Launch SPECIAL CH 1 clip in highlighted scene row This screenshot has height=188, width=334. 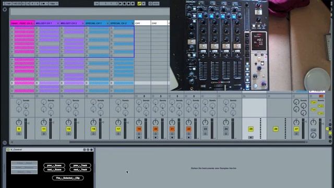tap(87, 83)
